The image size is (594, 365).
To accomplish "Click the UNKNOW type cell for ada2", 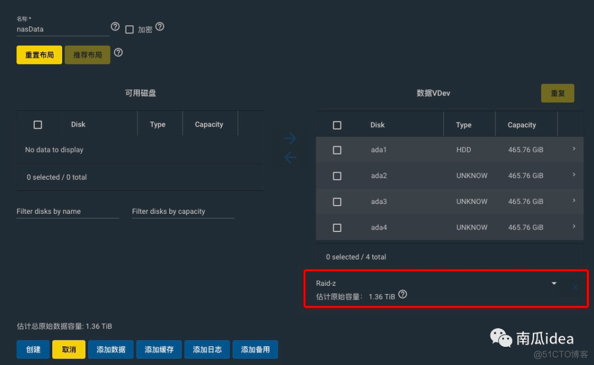I will click(x=472, y=176).
